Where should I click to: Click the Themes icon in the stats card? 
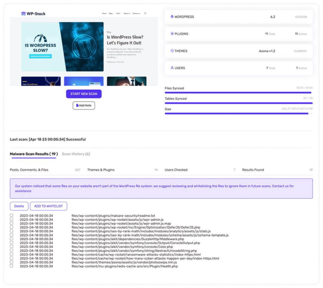pos(172,51)
